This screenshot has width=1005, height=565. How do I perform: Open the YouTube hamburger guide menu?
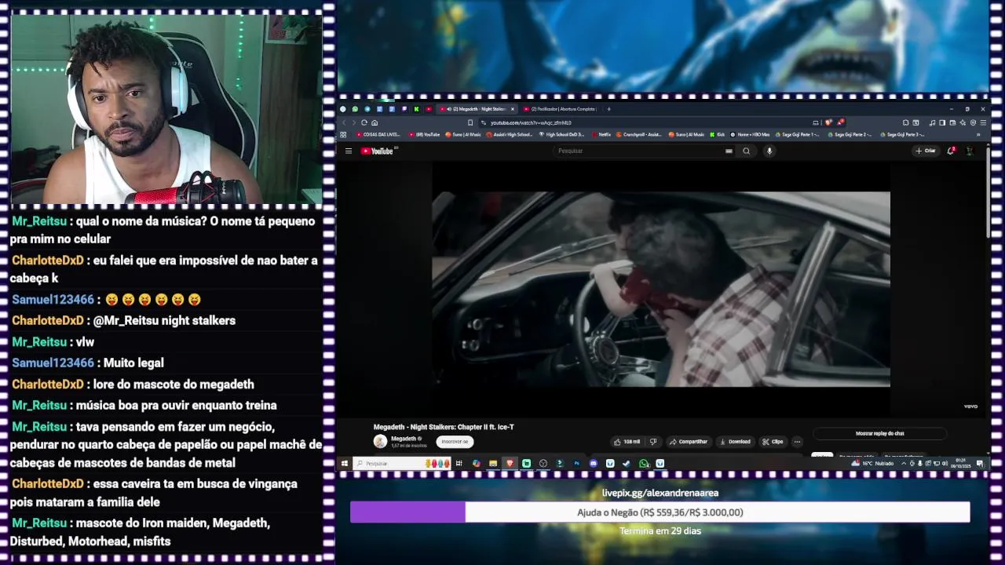pyautogui.click(x=349, y=151)
